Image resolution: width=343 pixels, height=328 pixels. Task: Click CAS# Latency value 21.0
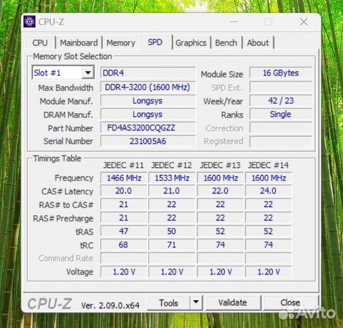tap(172, 191)
